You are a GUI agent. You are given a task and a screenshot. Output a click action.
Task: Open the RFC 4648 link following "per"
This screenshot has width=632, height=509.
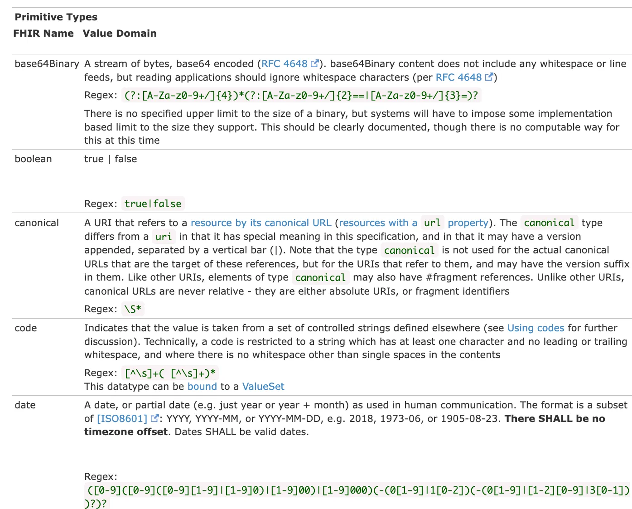tap(458, 78)
